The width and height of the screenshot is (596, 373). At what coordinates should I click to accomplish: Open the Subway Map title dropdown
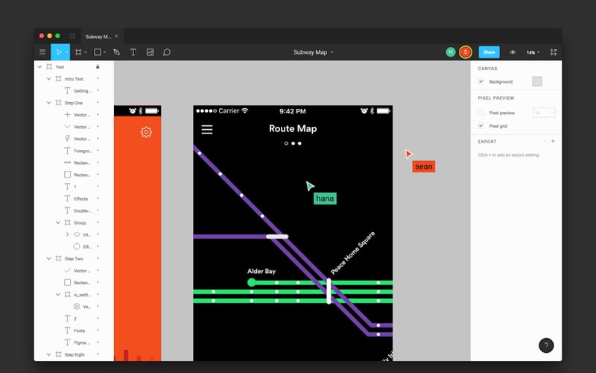click(x=332, y=52)
